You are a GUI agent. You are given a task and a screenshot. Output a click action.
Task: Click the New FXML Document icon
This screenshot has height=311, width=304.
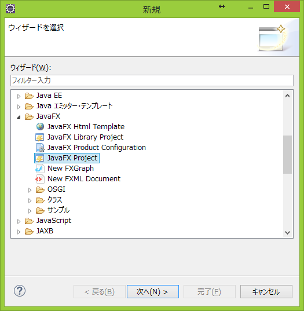point(39,179)
